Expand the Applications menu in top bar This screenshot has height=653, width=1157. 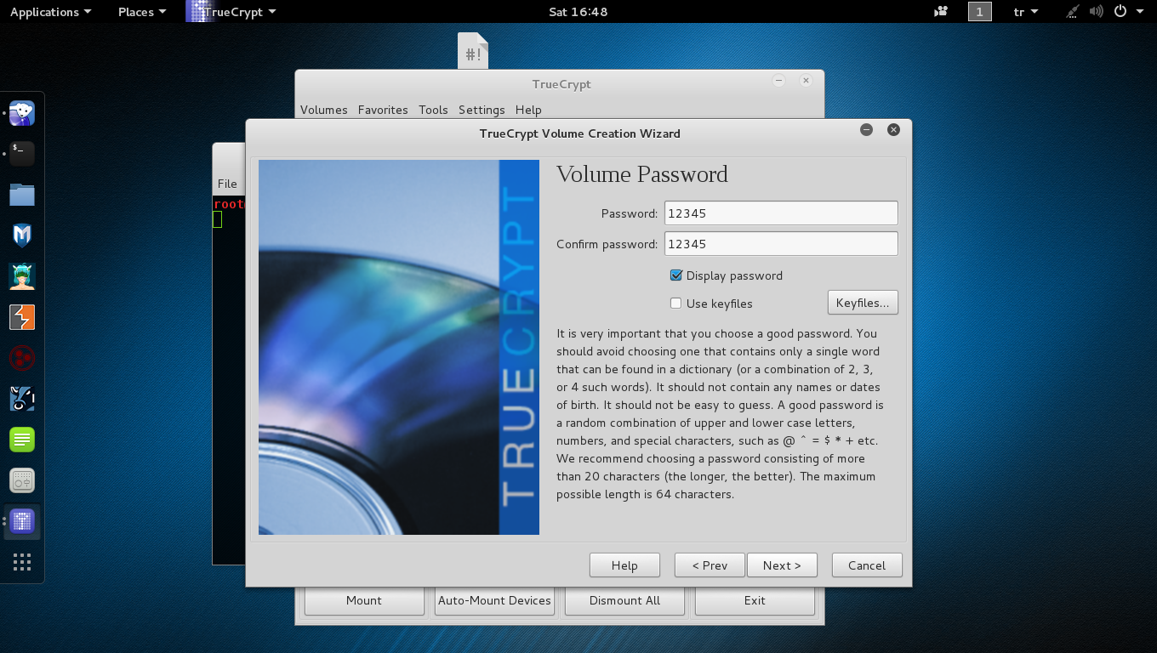pyautogui.click(x=50, y=12)
